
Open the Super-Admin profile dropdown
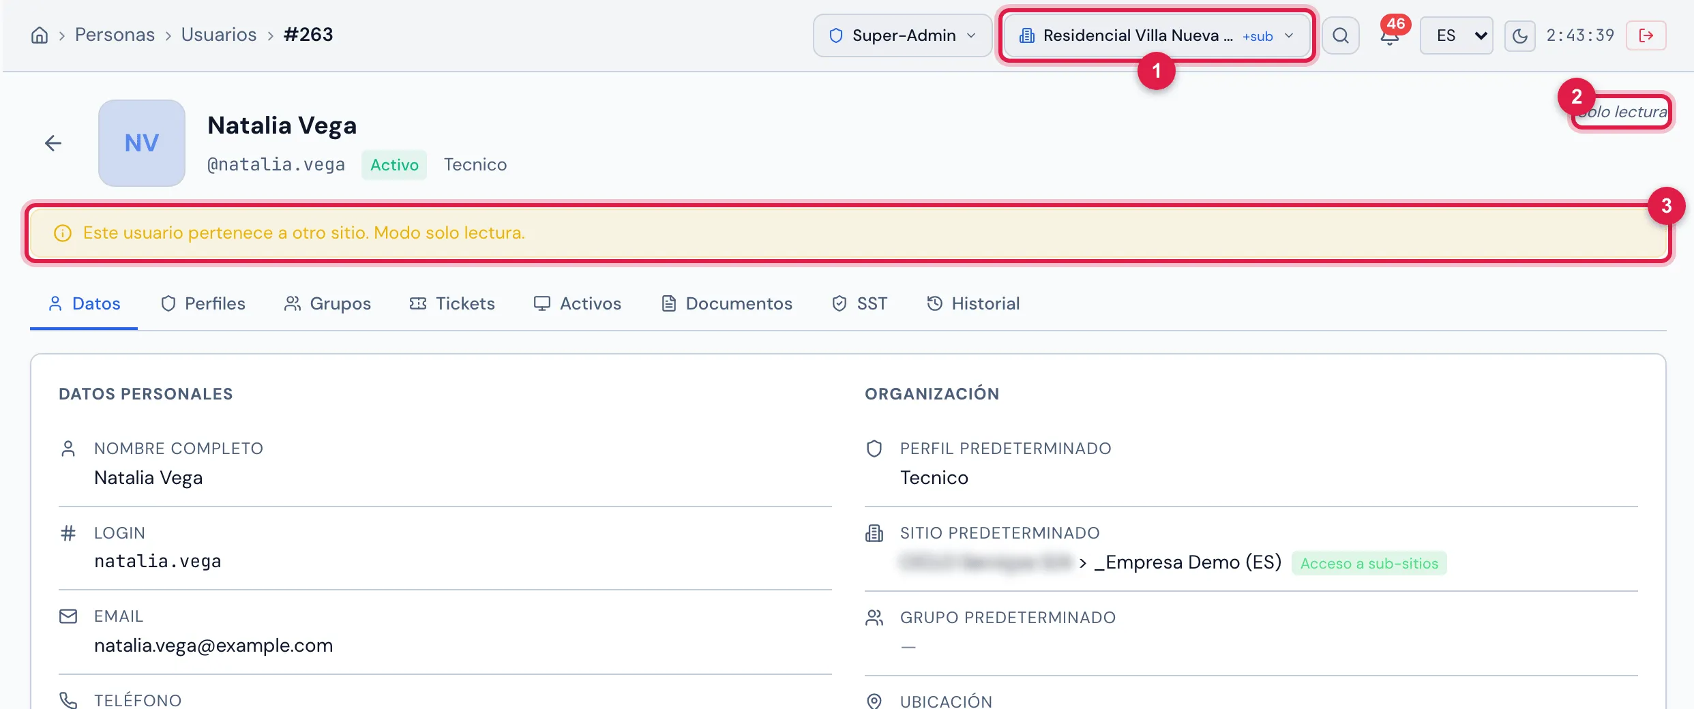coord(902,35)
